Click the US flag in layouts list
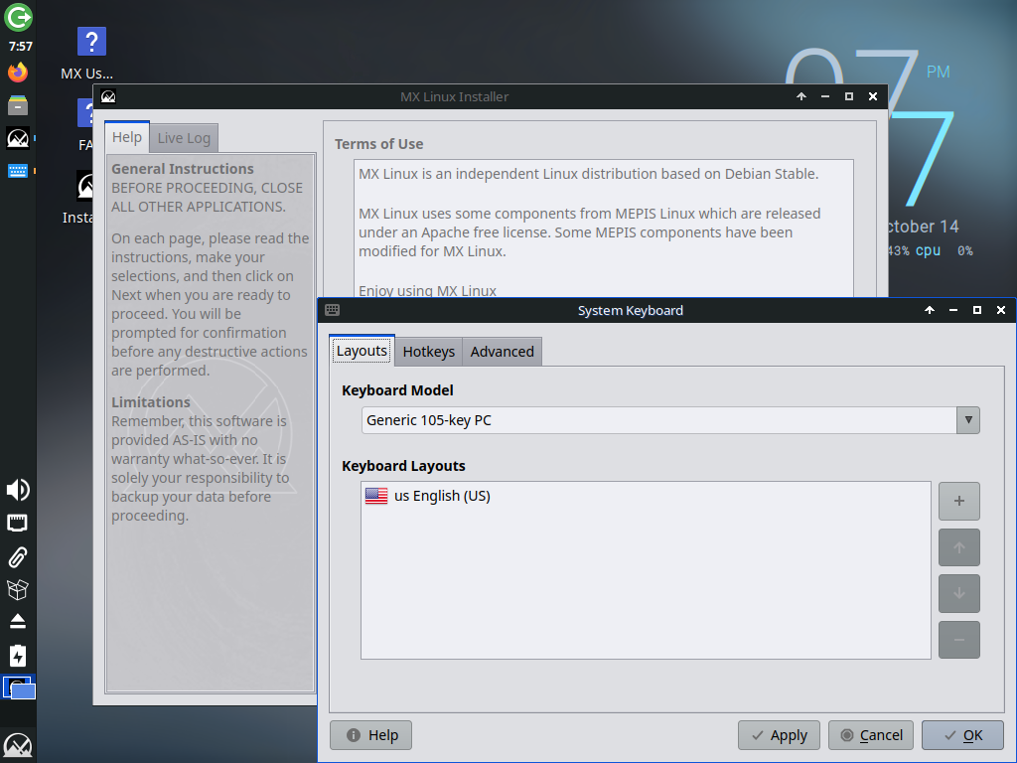 (376, 496)
